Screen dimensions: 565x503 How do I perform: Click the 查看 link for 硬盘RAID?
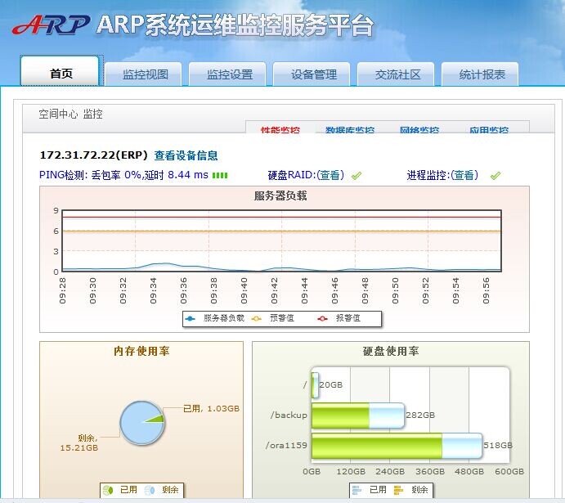[x=330, y=175]
